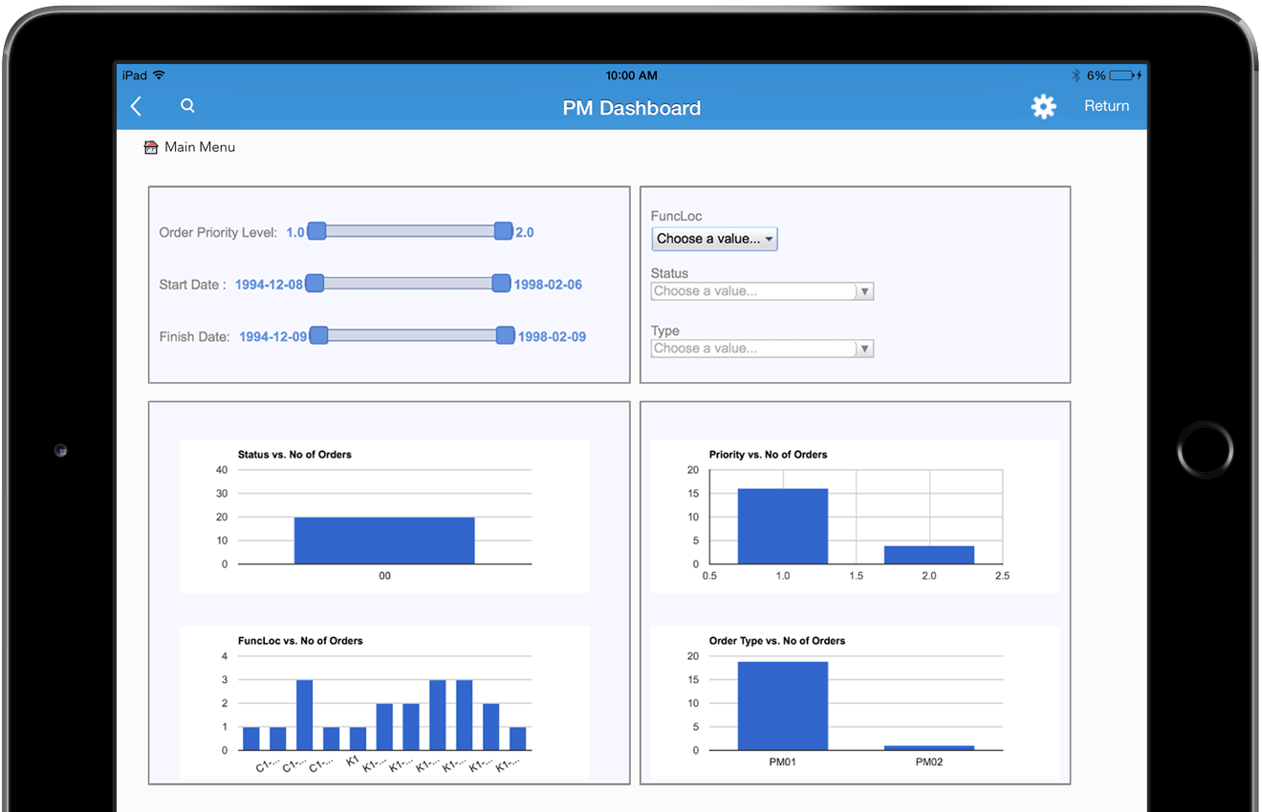
Task: Tap the Wi-Fi icon in status bar
Action: [x=159, y=75]
